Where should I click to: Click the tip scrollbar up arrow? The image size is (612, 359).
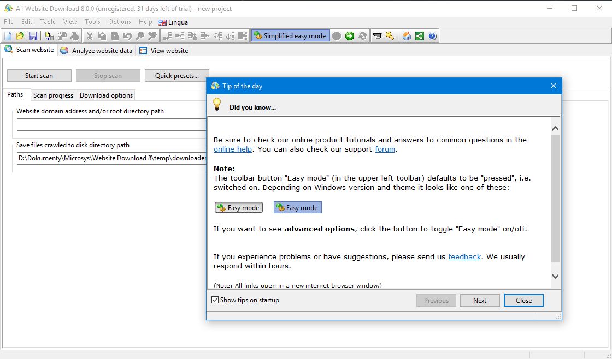click(555, 128)
